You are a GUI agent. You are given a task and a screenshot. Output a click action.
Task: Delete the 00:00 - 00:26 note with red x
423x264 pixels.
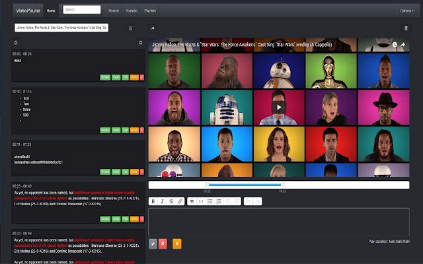(142, 77)
